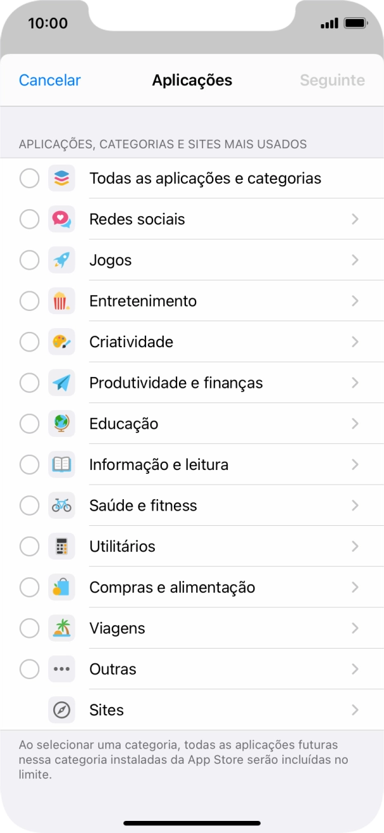Select the Jogos rocket icon

pos(62,259)
